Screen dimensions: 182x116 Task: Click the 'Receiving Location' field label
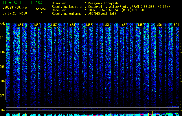tap(67, 7)
